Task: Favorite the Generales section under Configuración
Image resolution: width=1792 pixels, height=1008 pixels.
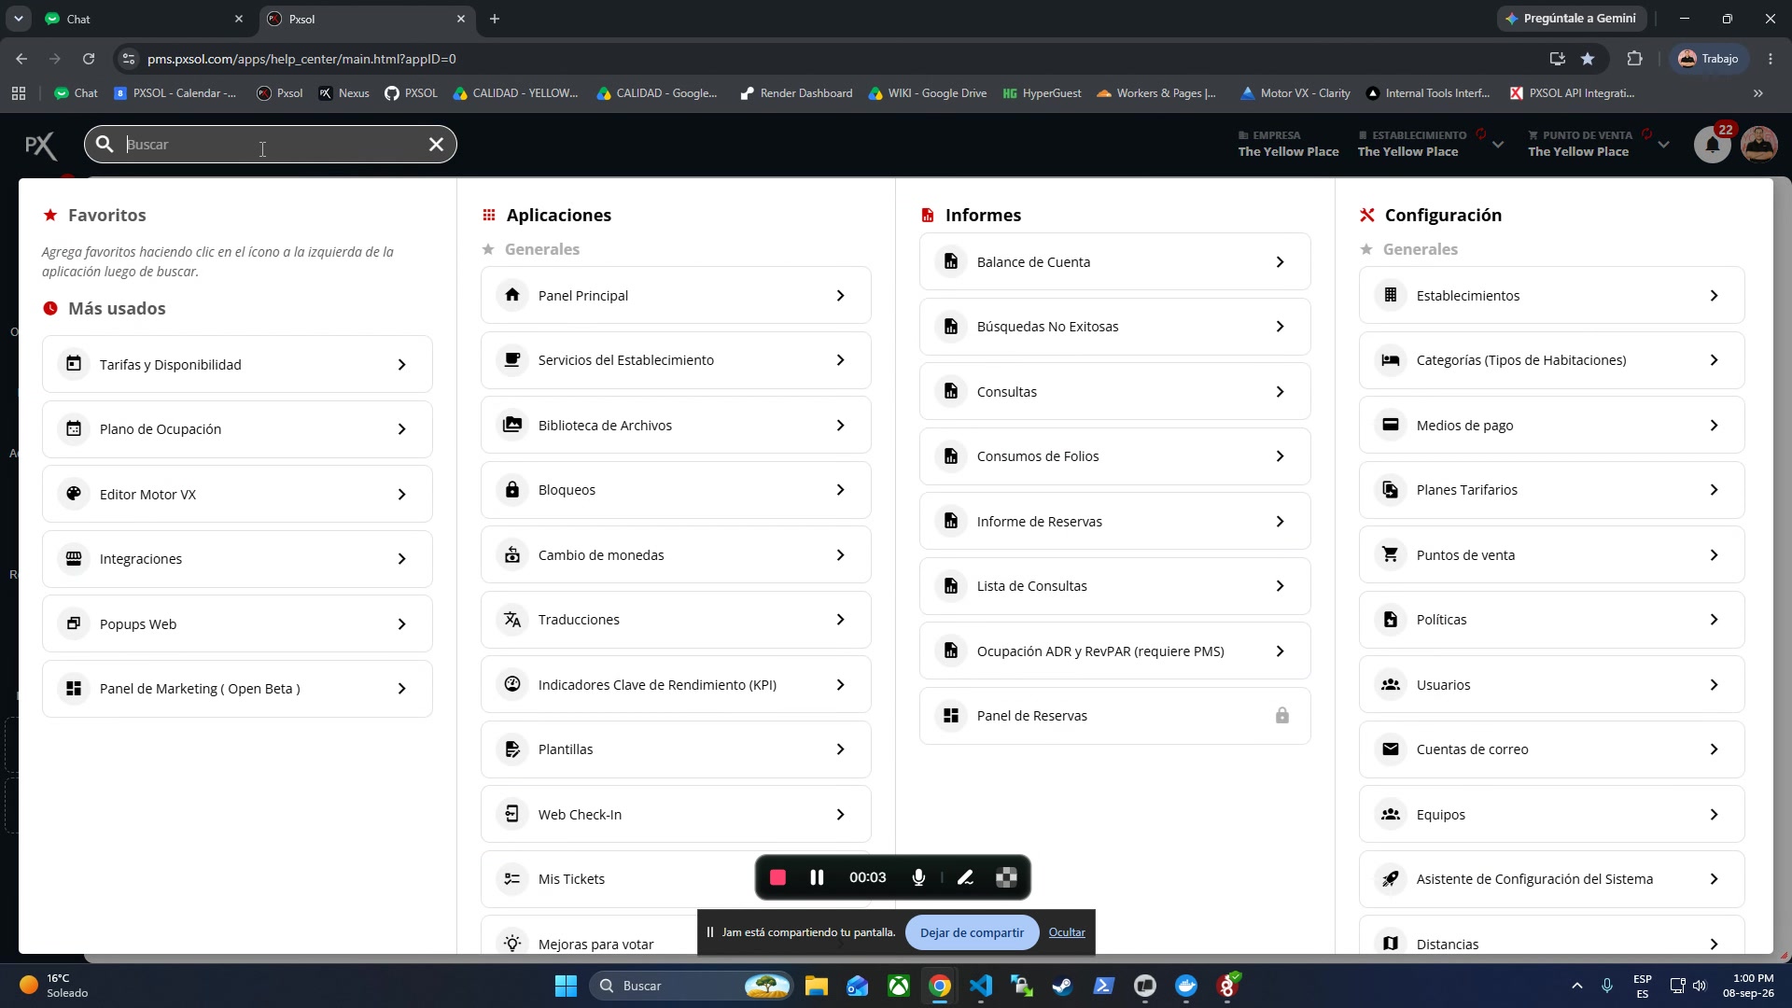Action: (x=1366, y=249)
